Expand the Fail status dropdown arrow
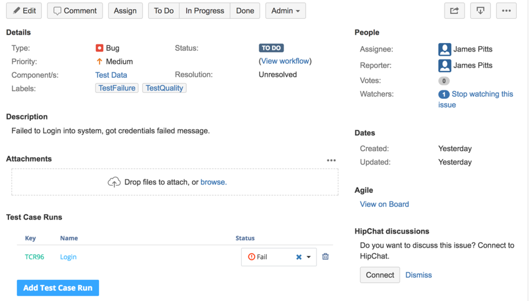The width and height of the screenshot is (529, 301). (x=309, y=257)
